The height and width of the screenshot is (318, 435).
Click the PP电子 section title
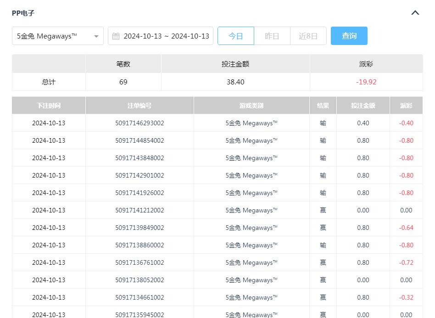tap(23, 13)
